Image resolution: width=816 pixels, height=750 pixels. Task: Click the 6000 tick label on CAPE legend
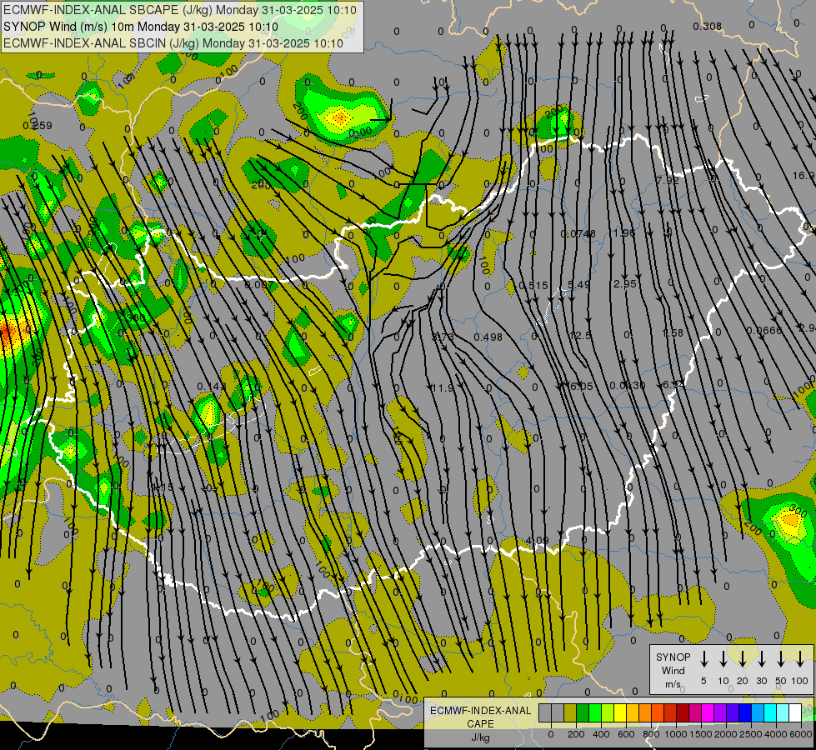coord(801,734)
